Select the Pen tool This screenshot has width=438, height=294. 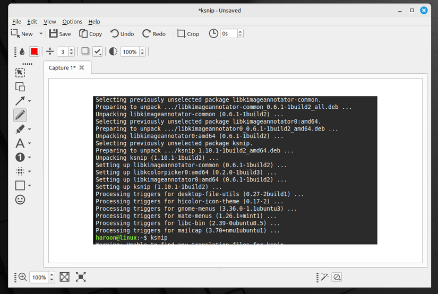pos(20,115)
